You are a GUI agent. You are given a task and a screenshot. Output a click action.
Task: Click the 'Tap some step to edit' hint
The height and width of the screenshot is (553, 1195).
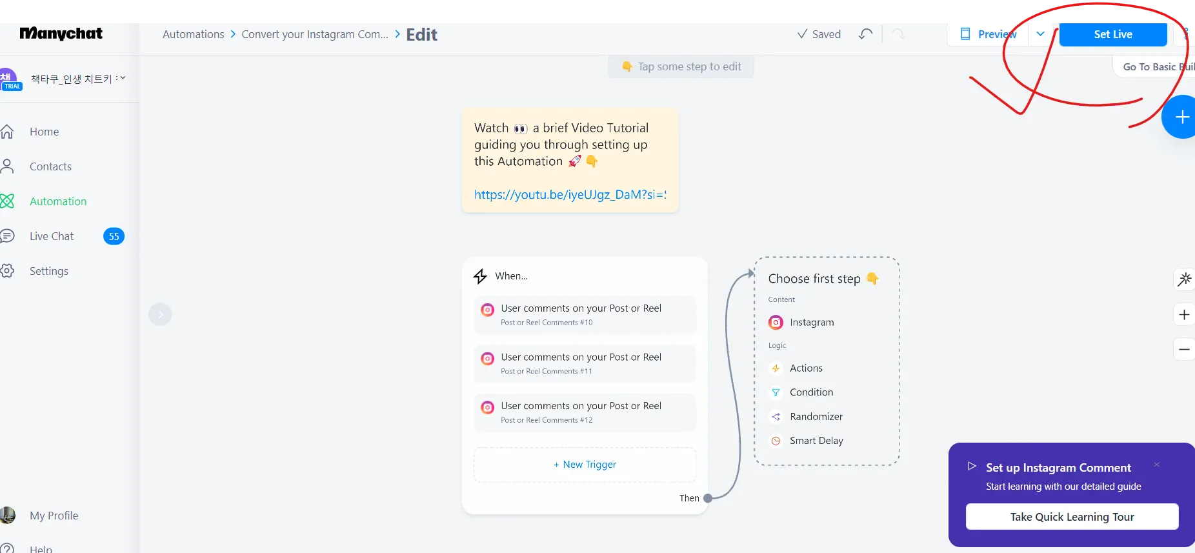point(681,66)
